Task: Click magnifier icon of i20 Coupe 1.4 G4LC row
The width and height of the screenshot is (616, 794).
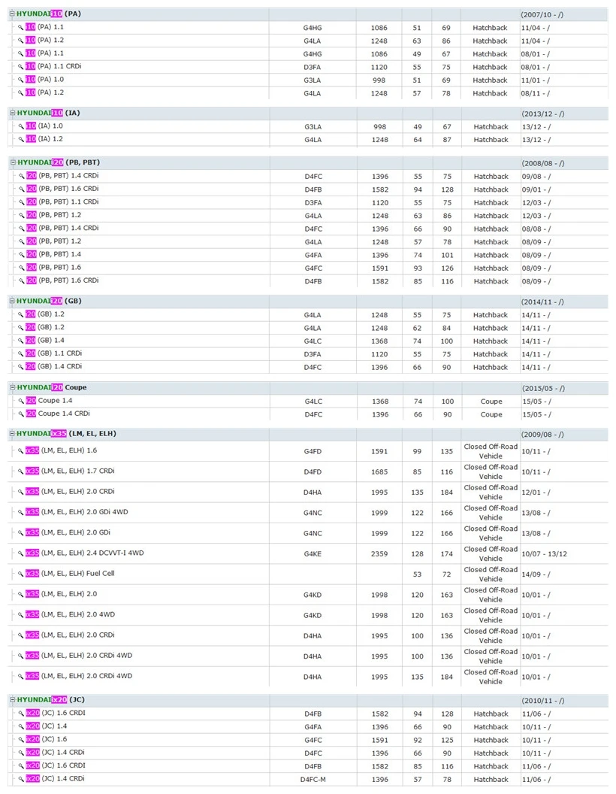Action: coord(21,402)
